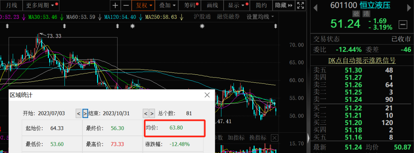This screenshot has height=153, width=414.
Task: Click DK点自动提示涨跌信号 link
Action: pyautogui.click(x=361, y=60)
